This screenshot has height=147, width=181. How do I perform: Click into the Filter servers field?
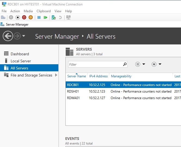point(95,65)
